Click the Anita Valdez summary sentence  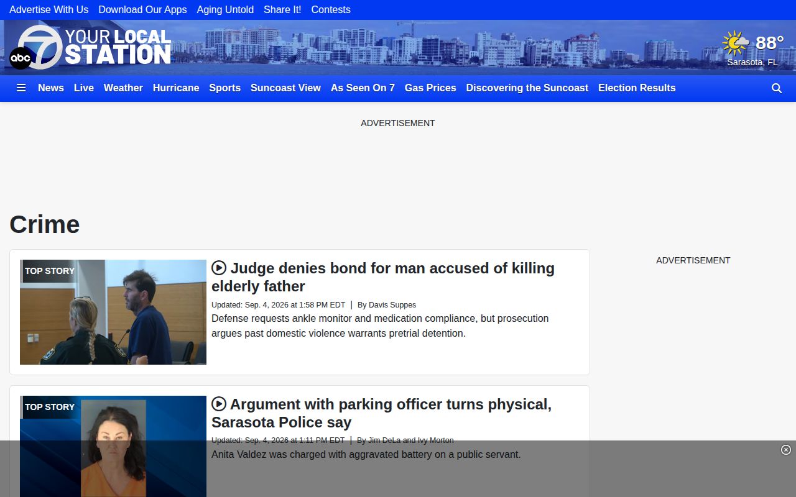pos(366,454)
